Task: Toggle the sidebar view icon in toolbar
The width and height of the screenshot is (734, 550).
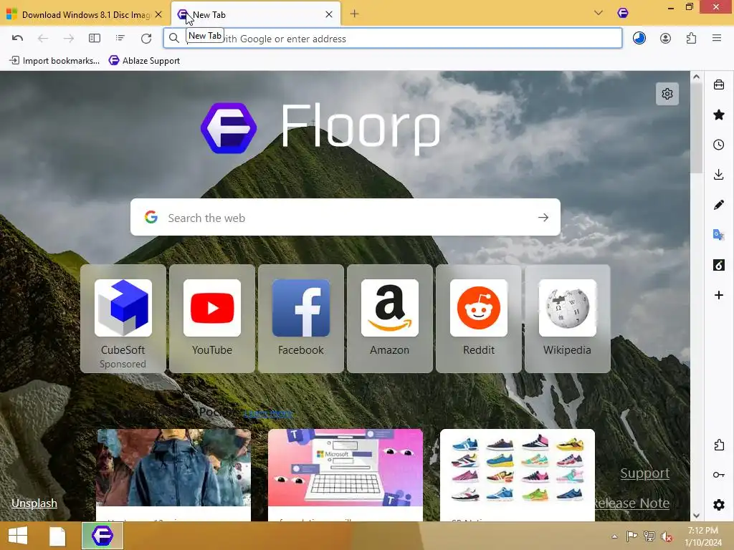Action: click(95, 39)
